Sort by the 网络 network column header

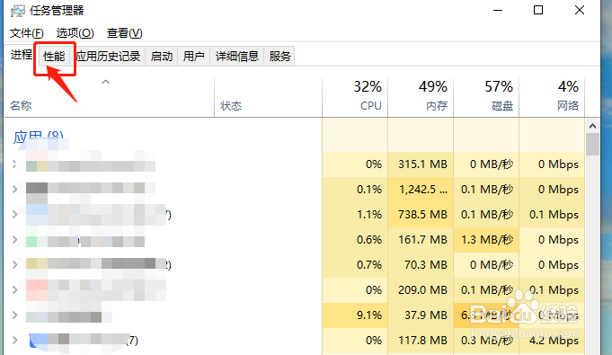(552, 97)
